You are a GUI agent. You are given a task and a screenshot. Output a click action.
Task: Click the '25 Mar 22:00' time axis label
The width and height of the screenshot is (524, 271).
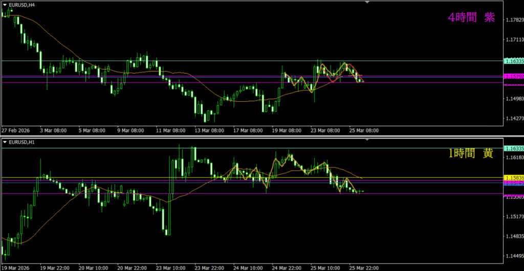(363, 267)
